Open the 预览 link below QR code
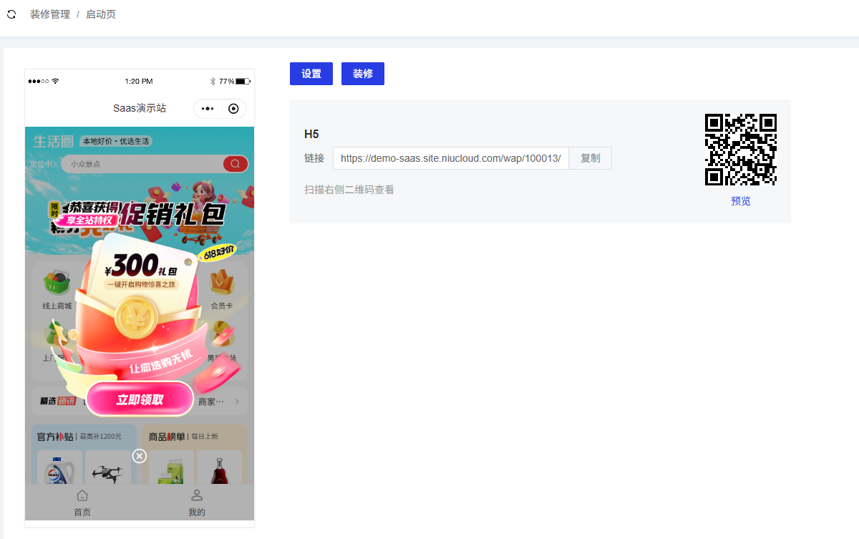859x539 pixels. [740, 201]
